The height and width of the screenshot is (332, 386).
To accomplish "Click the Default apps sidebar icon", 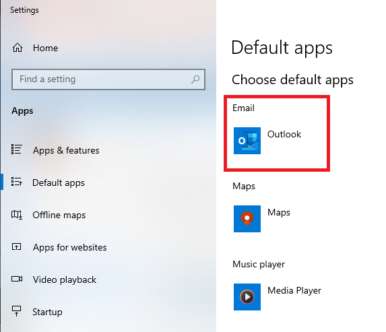I will pos(17,182).
